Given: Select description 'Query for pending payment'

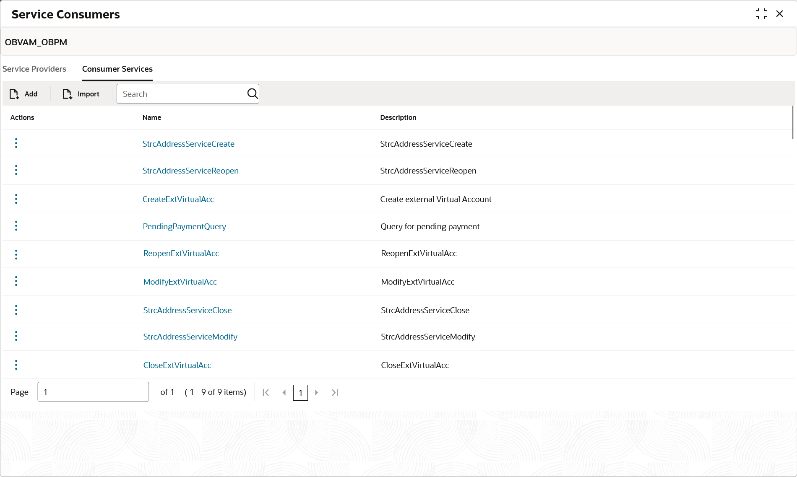Looking at the screenshot, I should [430, 226].
